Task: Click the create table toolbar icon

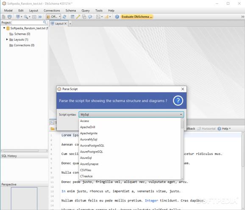Action: tap(72, 17)
